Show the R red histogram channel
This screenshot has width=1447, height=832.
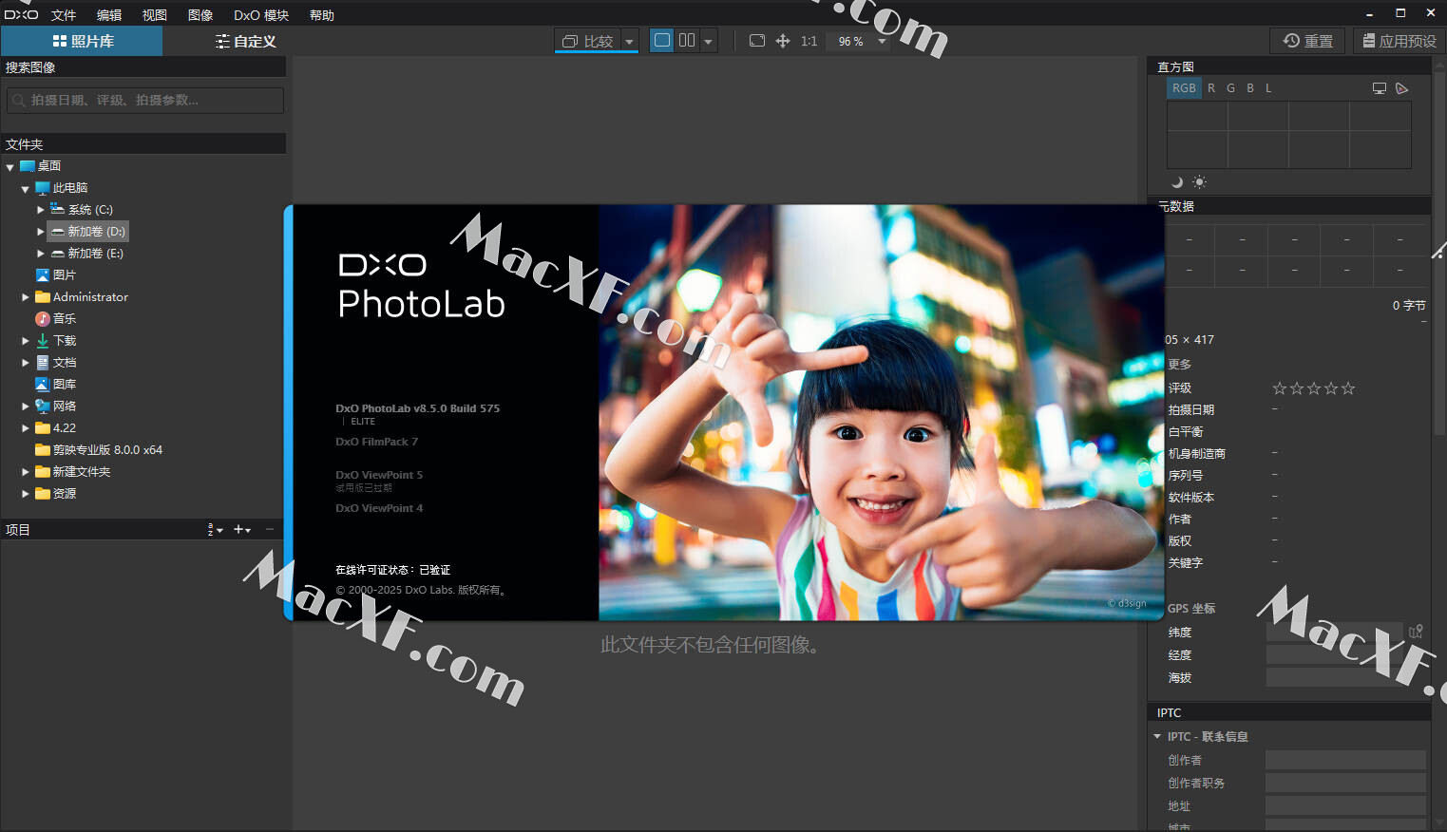[x=1211, y=87]
